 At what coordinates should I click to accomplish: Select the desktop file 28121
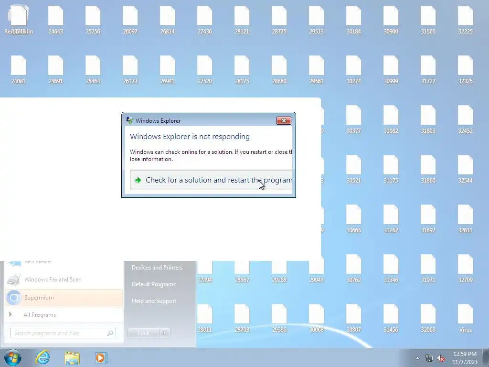pyautogui.click(x=242, y=20)
